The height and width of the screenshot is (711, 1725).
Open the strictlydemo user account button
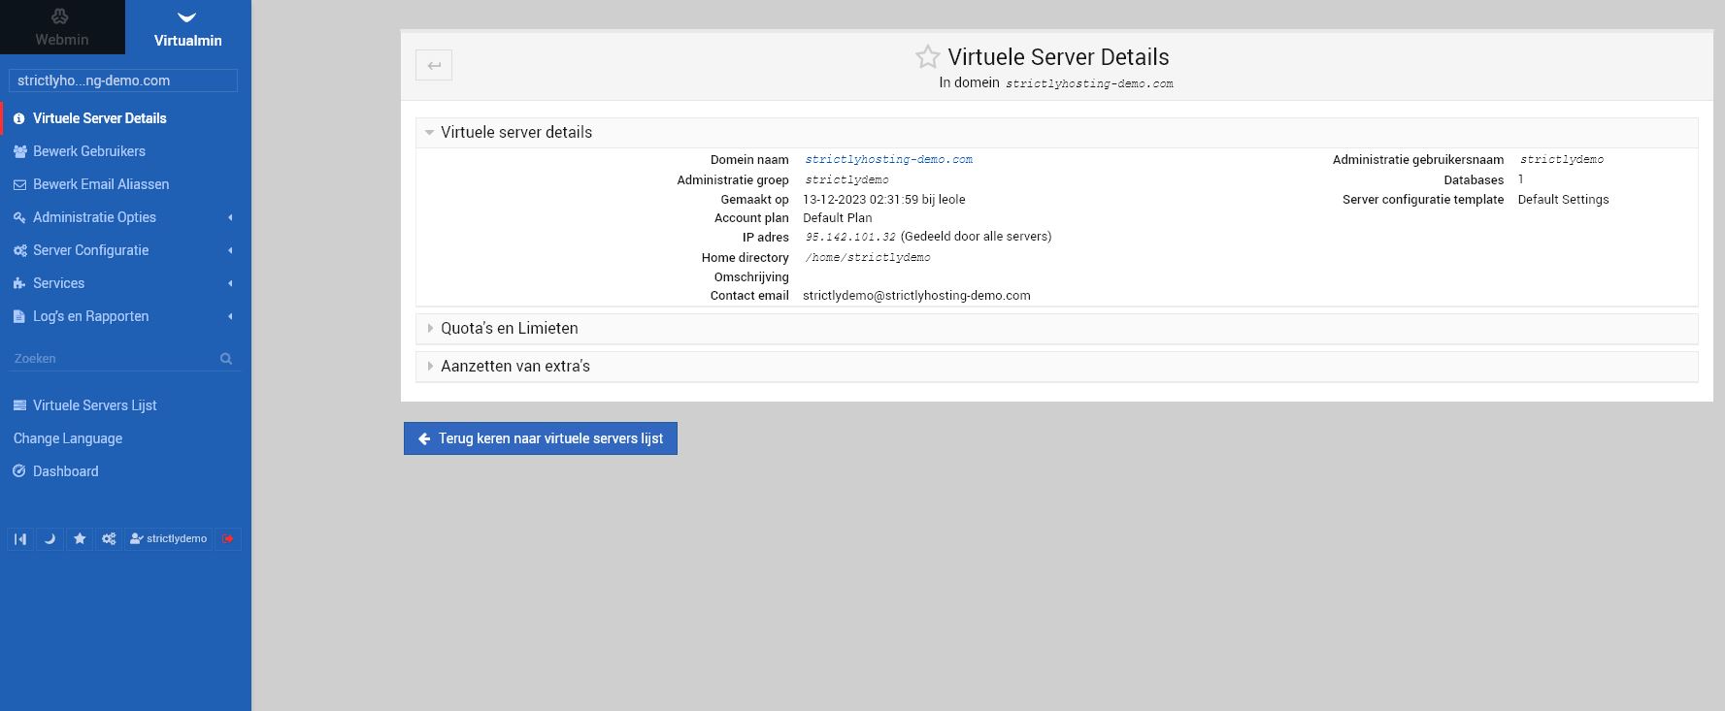(x=169, y=538)
